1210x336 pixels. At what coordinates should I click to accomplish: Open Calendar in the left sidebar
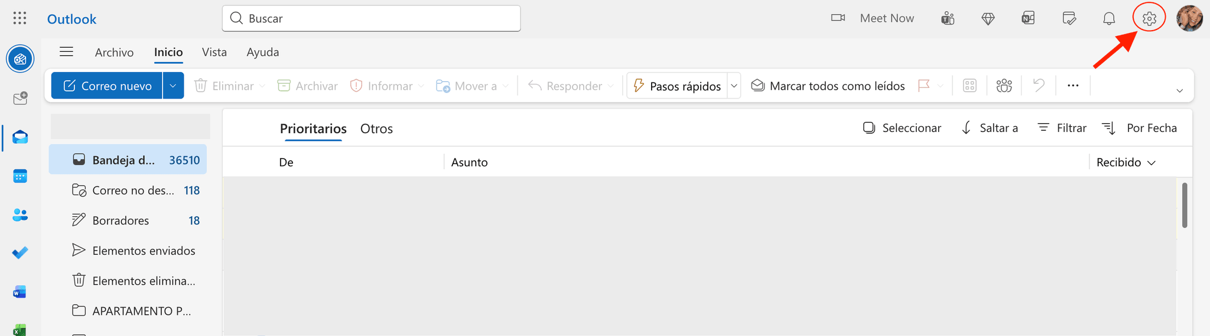tap(20, 176)
